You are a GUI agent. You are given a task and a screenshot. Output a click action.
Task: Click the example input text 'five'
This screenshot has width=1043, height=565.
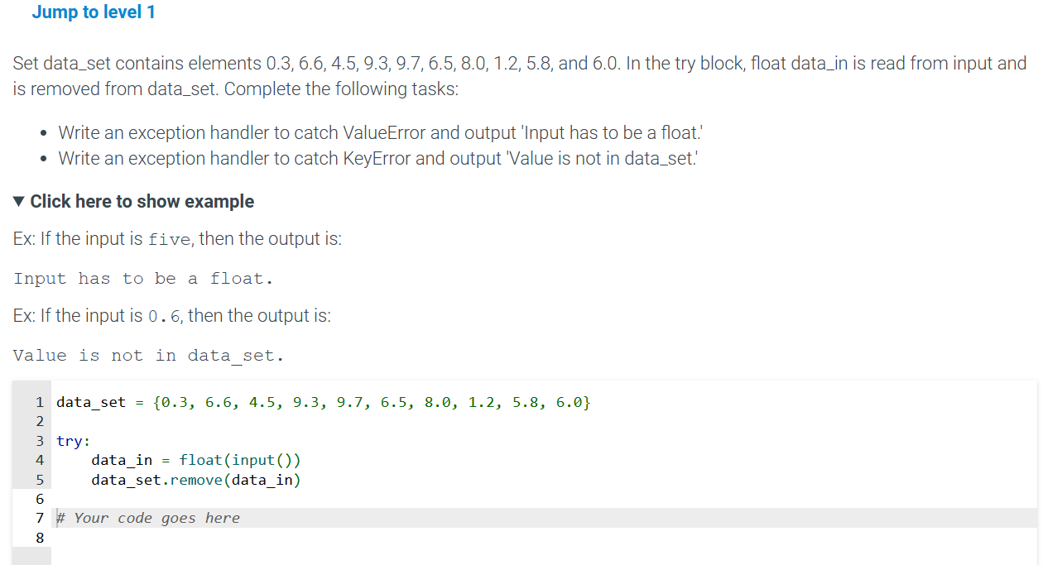click(x=169, y=239)
